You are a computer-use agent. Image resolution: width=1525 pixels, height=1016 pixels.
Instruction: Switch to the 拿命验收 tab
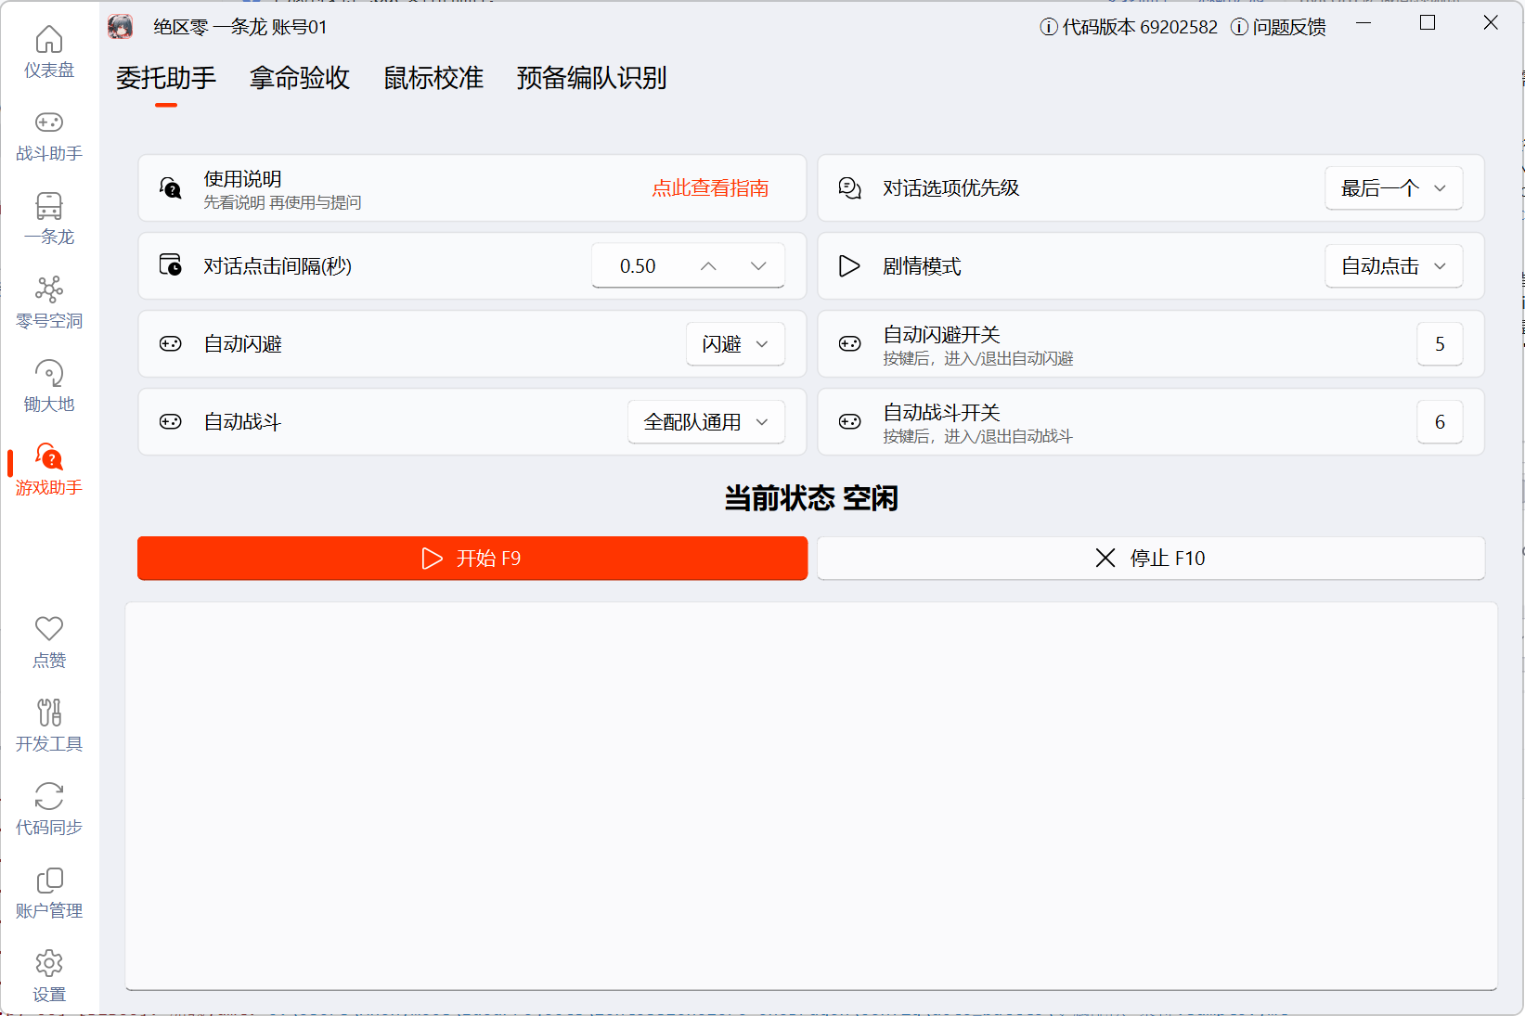300,78
